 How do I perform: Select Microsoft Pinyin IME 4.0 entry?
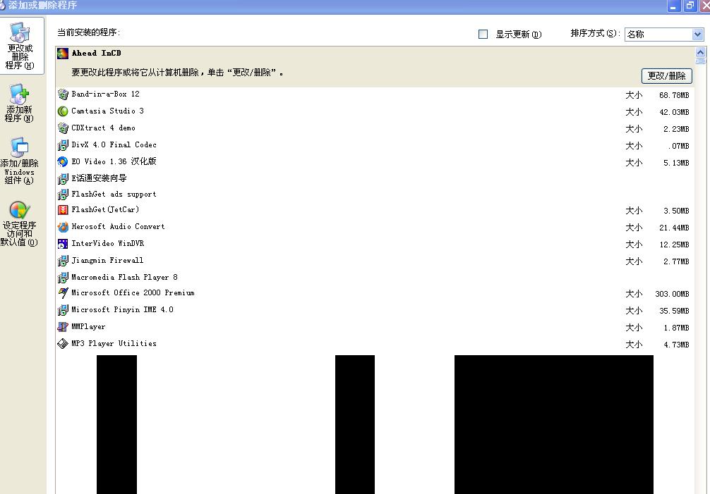point(375,310)
